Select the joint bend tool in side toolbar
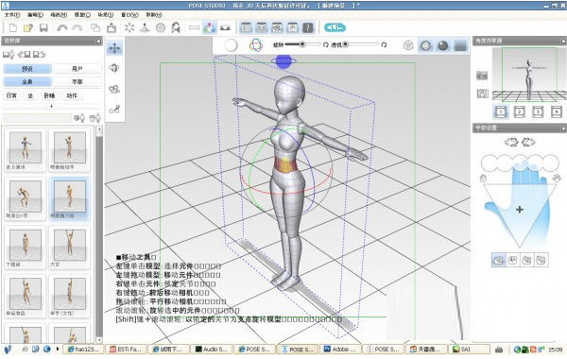The width and height of the screenshot is (567, 359). point(114,110)
